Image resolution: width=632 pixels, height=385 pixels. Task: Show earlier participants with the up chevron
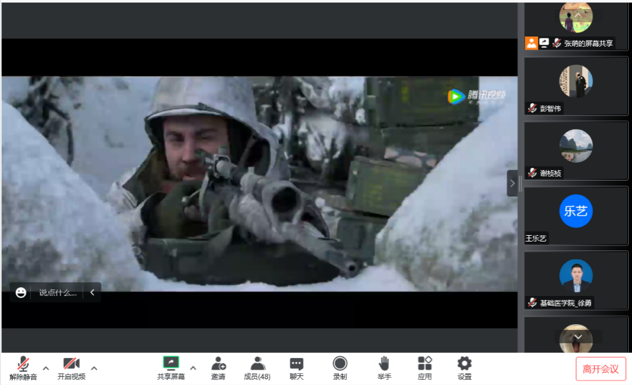[578, 15]
